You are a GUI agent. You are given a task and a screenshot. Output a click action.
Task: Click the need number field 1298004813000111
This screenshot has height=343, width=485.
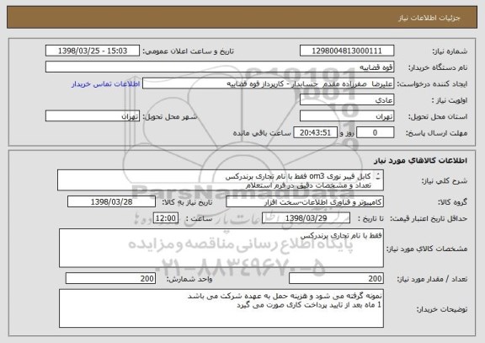click(x=347, y=51)
